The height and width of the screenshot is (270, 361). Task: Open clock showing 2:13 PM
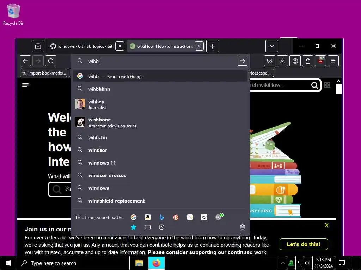click(x=324, y=263)
